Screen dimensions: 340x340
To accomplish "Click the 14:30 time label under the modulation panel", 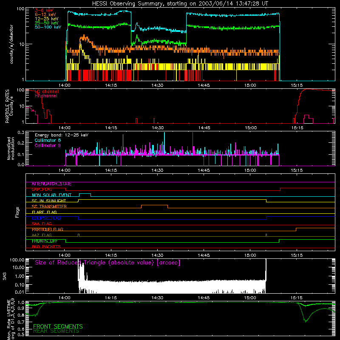I will [157, 170].
